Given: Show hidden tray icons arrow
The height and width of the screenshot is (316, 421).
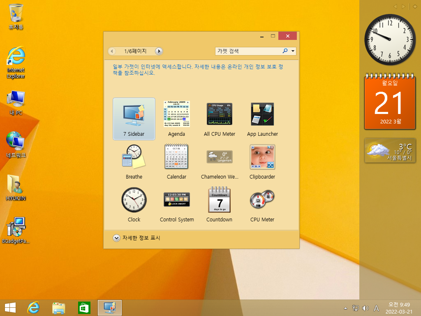Looking at the screenshot, I should pyautogui.click(x=345, y=308).
